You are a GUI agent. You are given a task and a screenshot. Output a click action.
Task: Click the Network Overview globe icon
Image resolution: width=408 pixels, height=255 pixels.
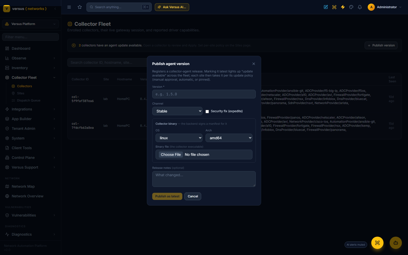[x=7, y=196]
